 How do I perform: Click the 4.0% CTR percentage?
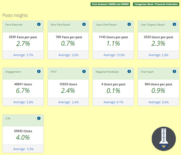coord(23,138)
